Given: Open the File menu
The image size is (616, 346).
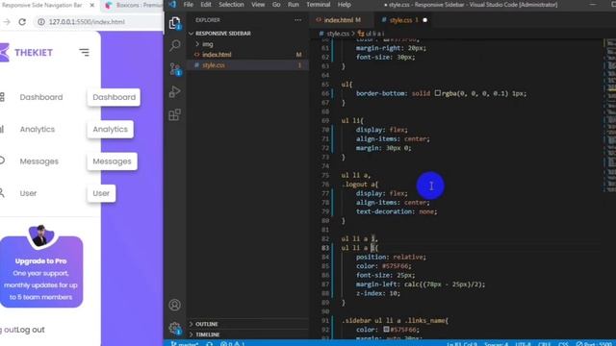Looking at the screenshot, I should coord(189,5).
